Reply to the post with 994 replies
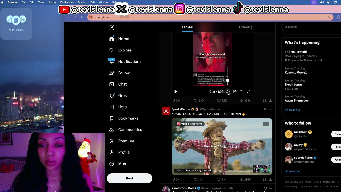The width and height of the screenshot is (341, 192). click(x=176, y=101)
